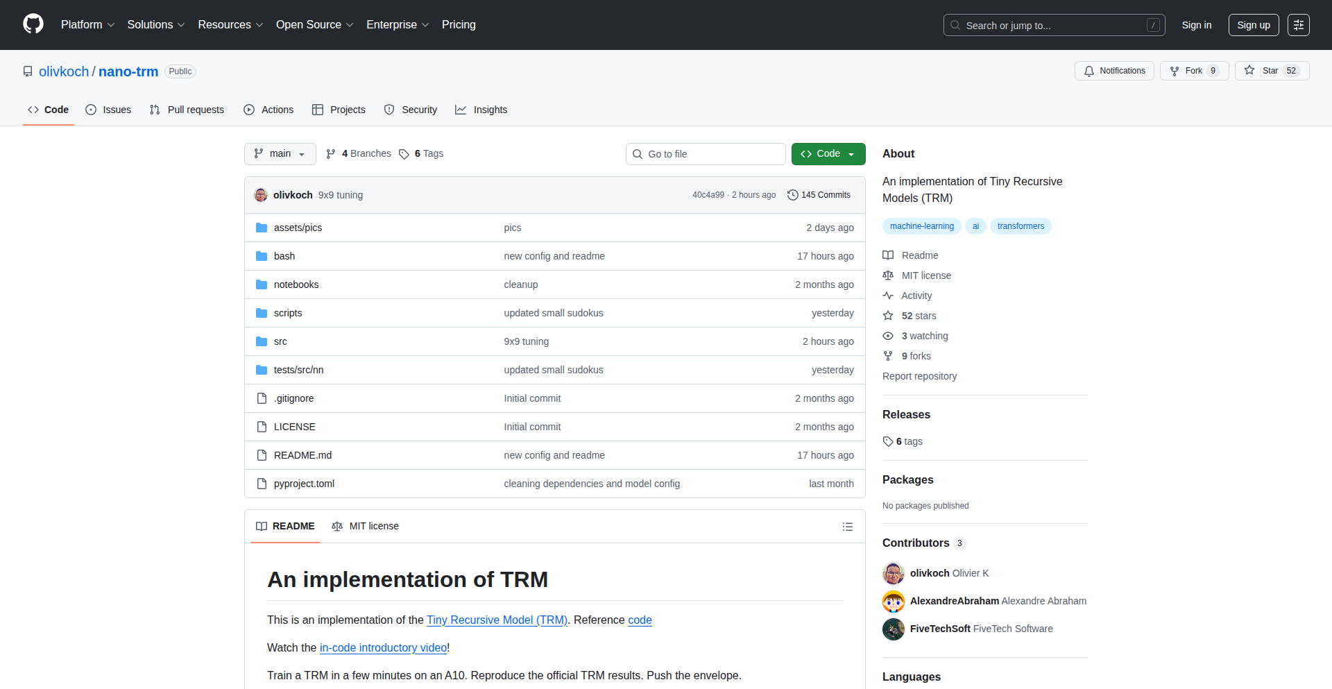Open the Tiny Recursive Model (TRM) link
1332x689 pixels.
497,620
